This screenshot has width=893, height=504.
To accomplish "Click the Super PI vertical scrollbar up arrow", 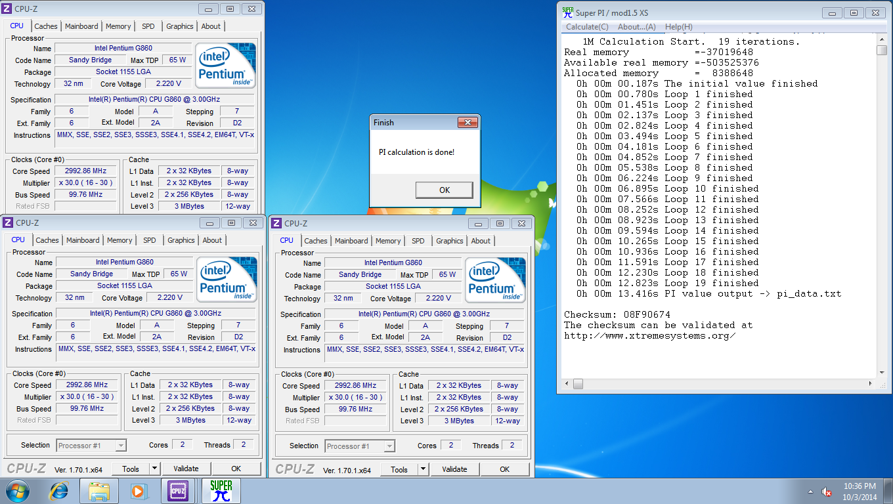I will pos(881,39).
